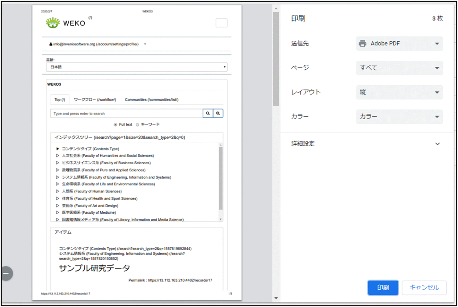Click the WEKO logo icon

[53, 23]
